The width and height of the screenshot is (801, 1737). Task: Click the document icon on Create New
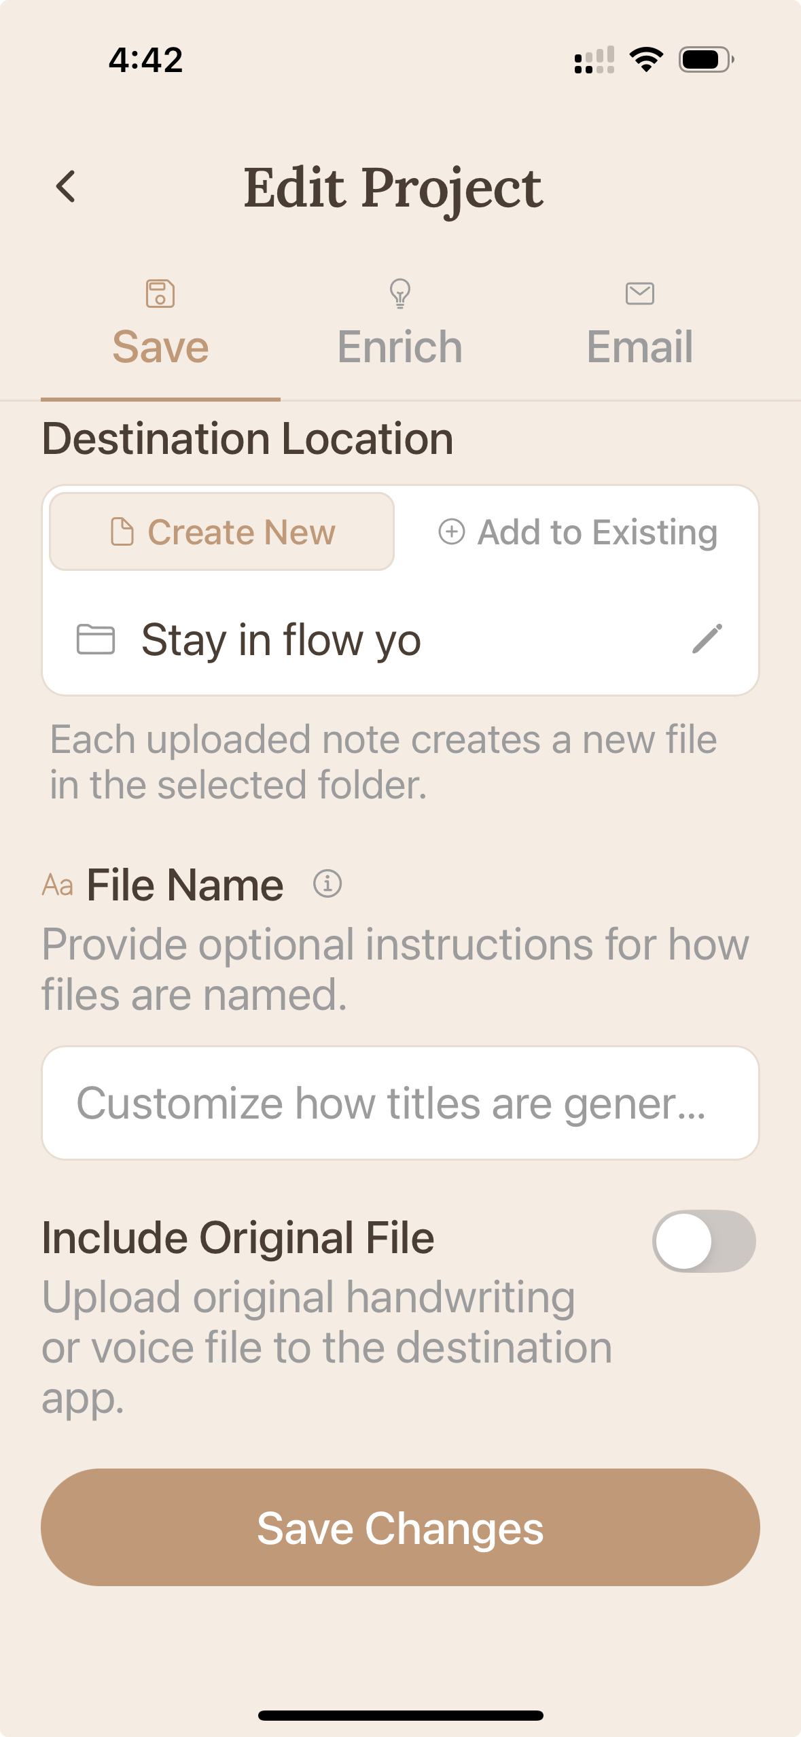pyautogui.click(x=122, y=531)
